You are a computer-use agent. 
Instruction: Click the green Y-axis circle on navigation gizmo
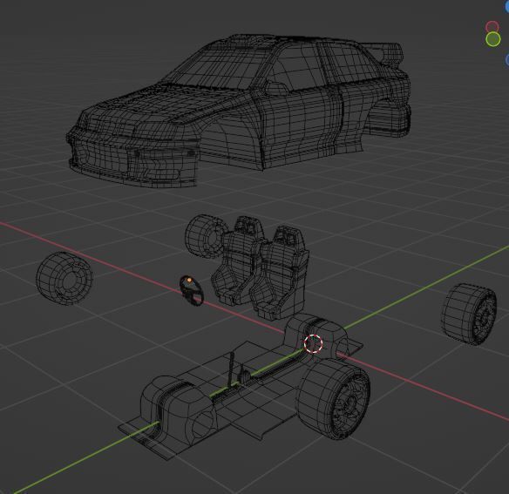(492, 39)
